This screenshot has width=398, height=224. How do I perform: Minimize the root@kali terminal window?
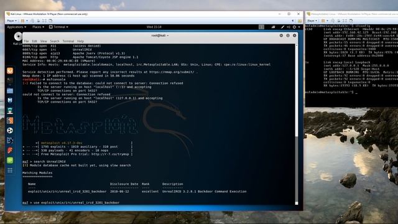pos(281,35)
